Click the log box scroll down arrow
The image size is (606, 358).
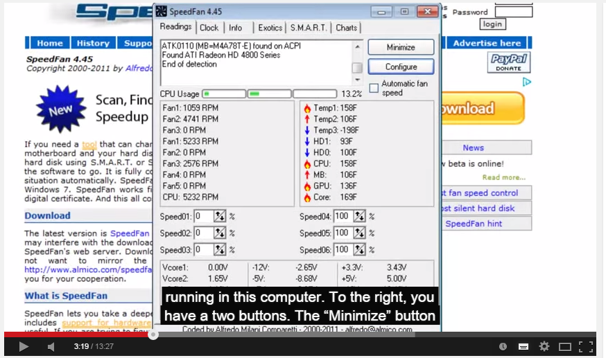(358, 80)
